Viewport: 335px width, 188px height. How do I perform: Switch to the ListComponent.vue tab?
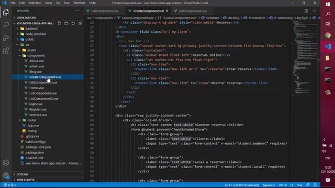pos(105,11)
